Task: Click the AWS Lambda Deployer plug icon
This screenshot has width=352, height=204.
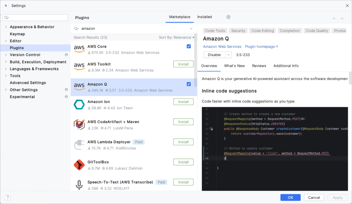Action: point(79,145)
